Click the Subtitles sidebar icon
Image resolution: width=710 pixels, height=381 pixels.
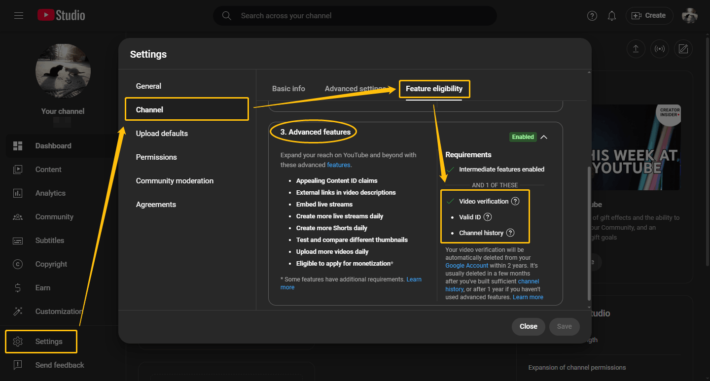[x=18, y=241]
